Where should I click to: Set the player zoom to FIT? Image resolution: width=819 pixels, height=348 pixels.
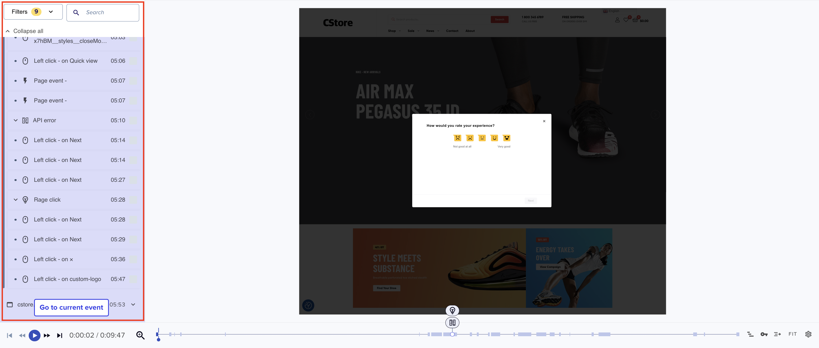click(x=793, y=334)
